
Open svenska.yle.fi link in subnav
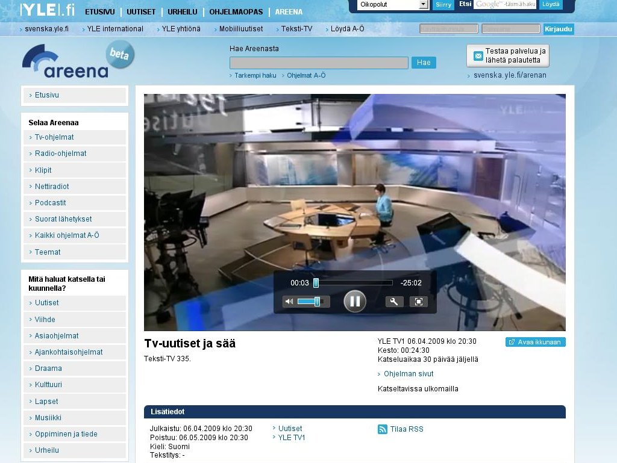[46, 29]
